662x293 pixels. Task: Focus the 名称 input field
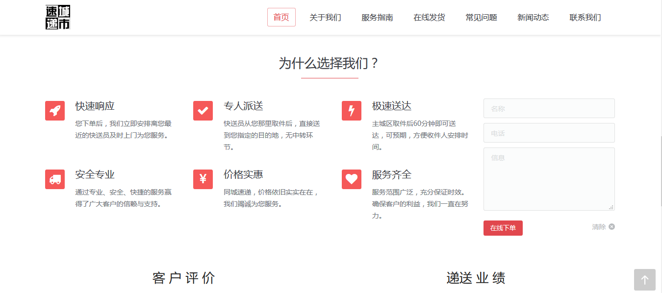549,108
